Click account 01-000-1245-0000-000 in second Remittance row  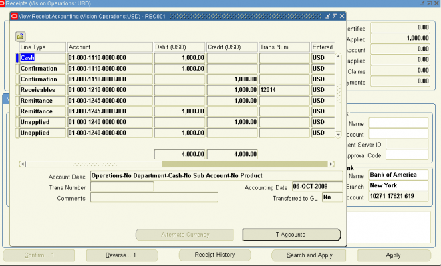110,111
